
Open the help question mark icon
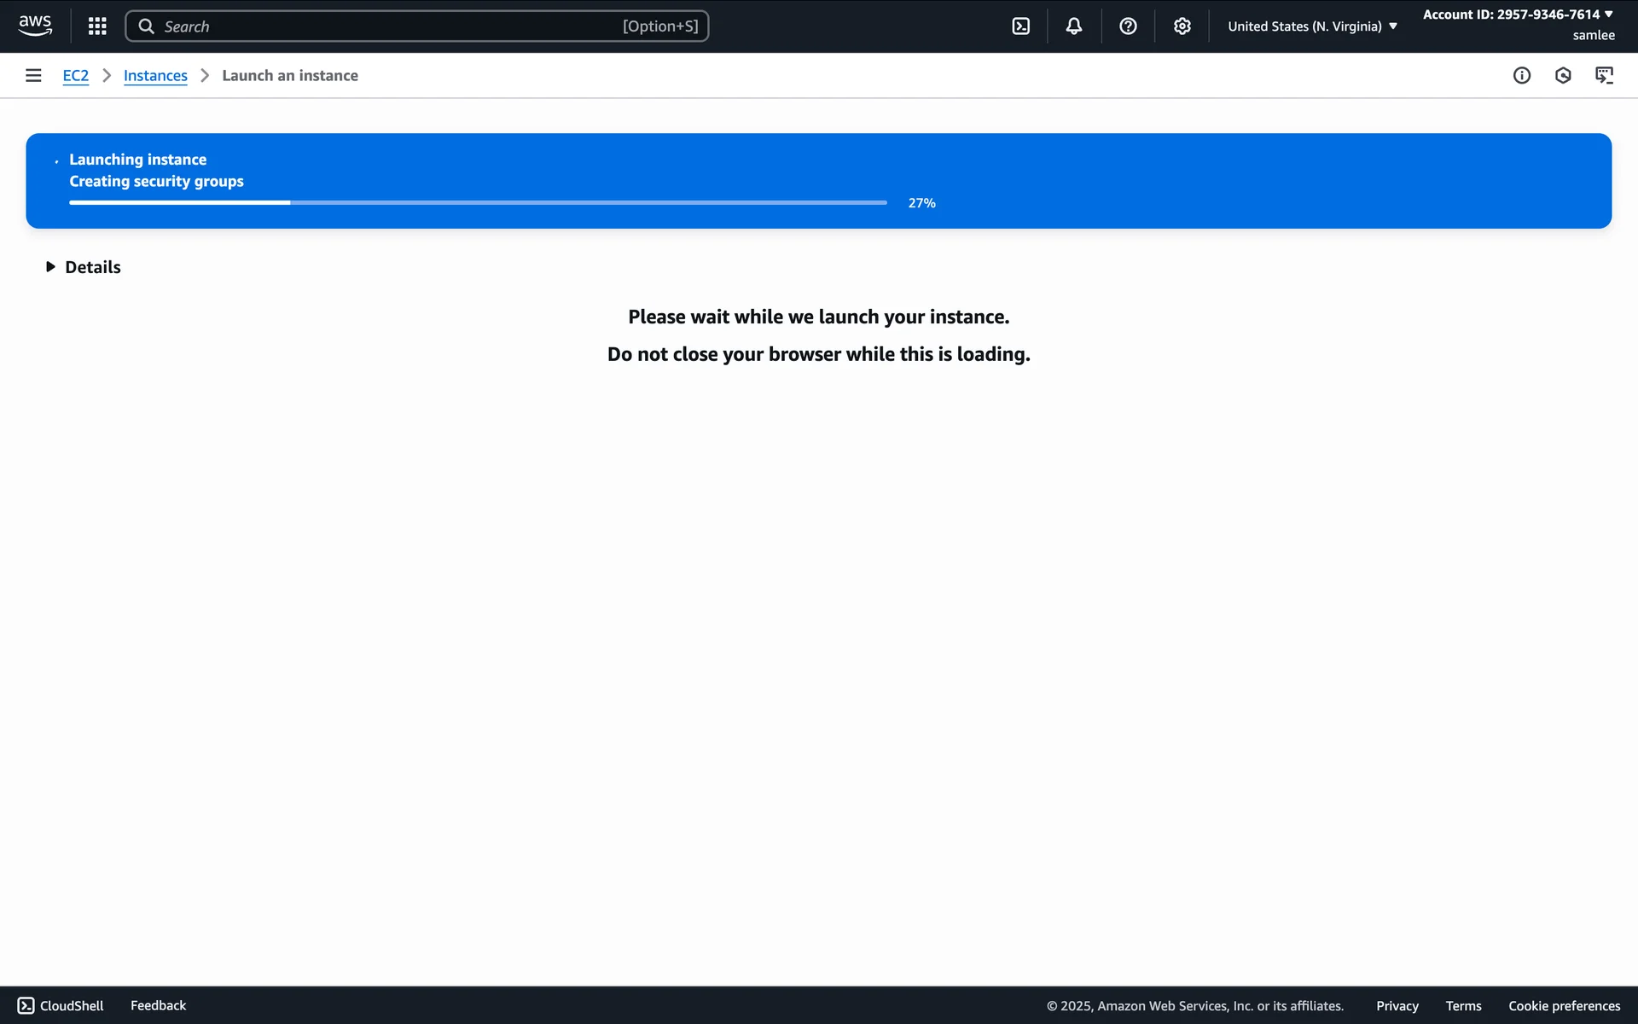pos(1128,26)
